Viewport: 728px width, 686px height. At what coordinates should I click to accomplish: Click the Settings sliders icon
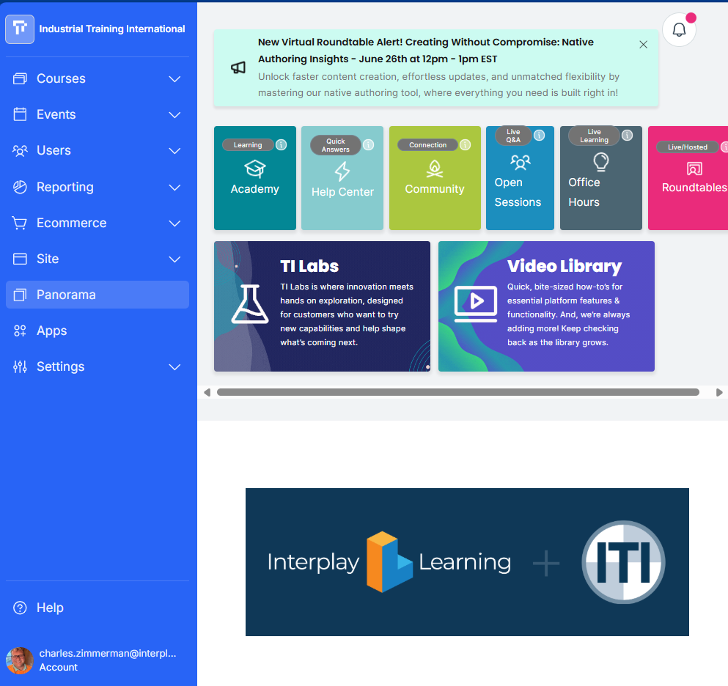pyautogui.click(x=20, y=366)
